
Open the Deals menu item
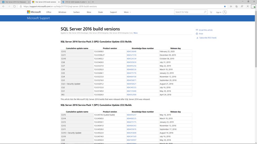pos(100,12)
